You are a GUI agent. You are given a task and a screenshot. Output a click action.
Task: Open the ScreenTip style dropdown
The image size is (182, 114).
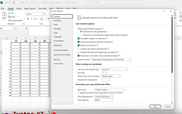tap(111, 59)
